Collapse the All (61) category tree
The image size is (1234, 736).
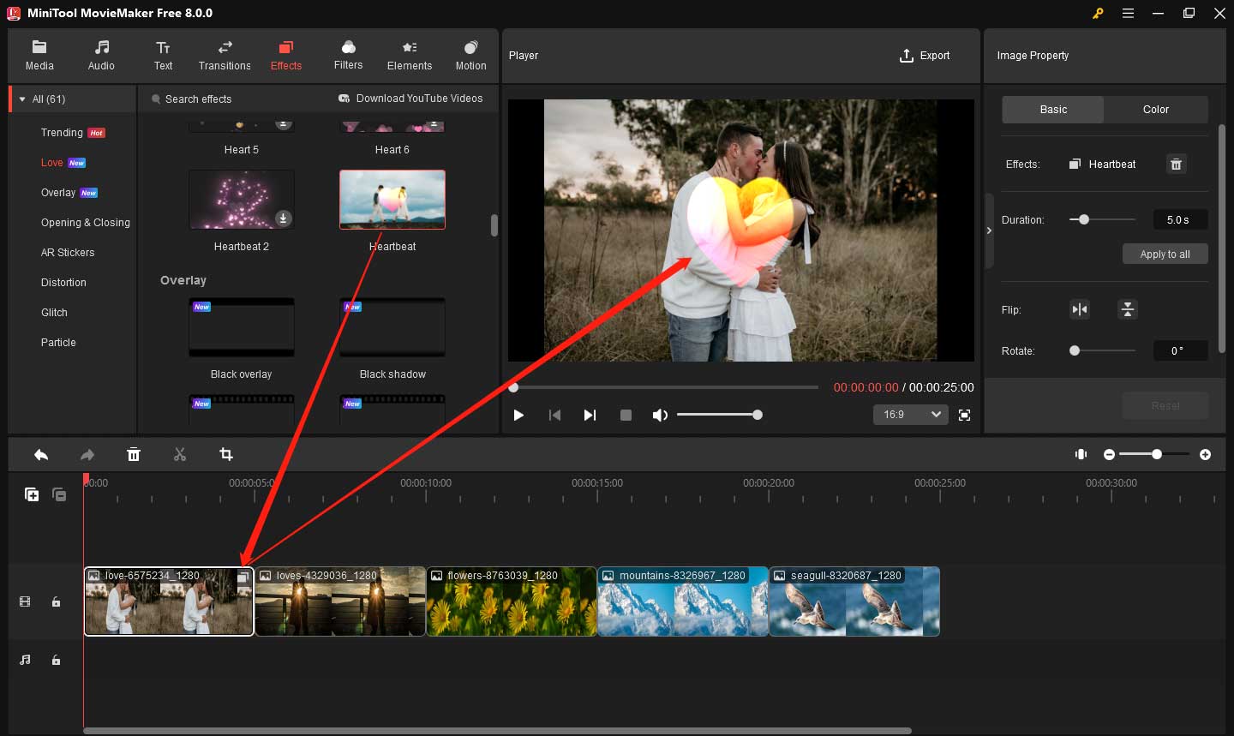tap(22, 99)
